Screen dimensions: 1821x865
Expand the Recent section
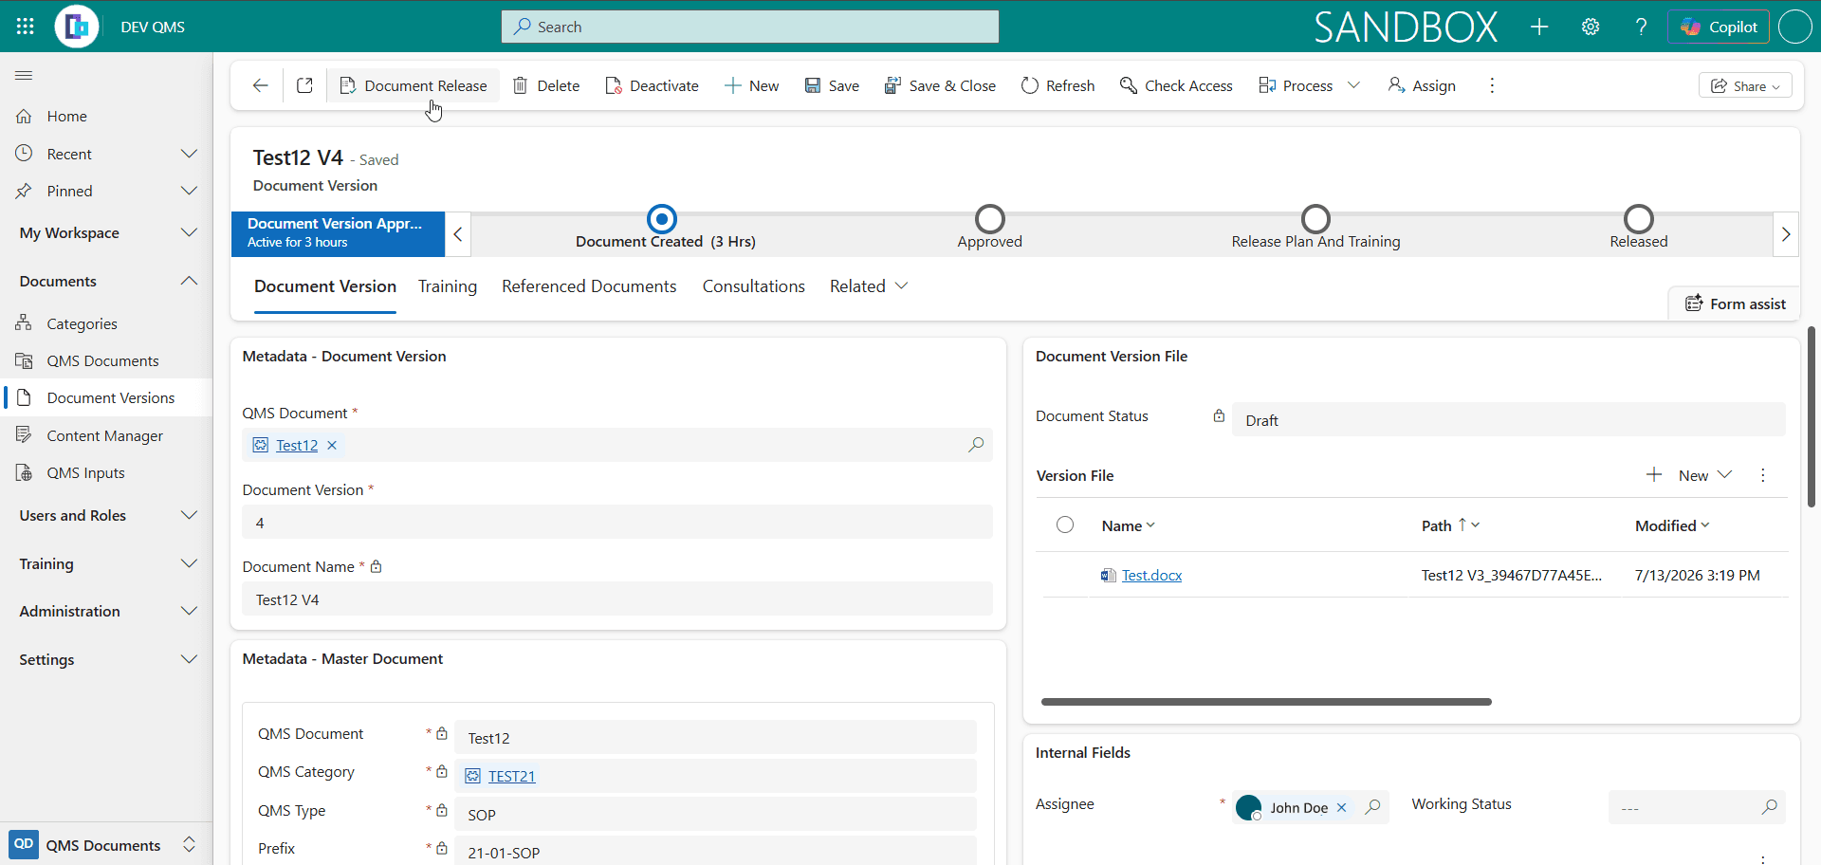(x=189, y=154)
